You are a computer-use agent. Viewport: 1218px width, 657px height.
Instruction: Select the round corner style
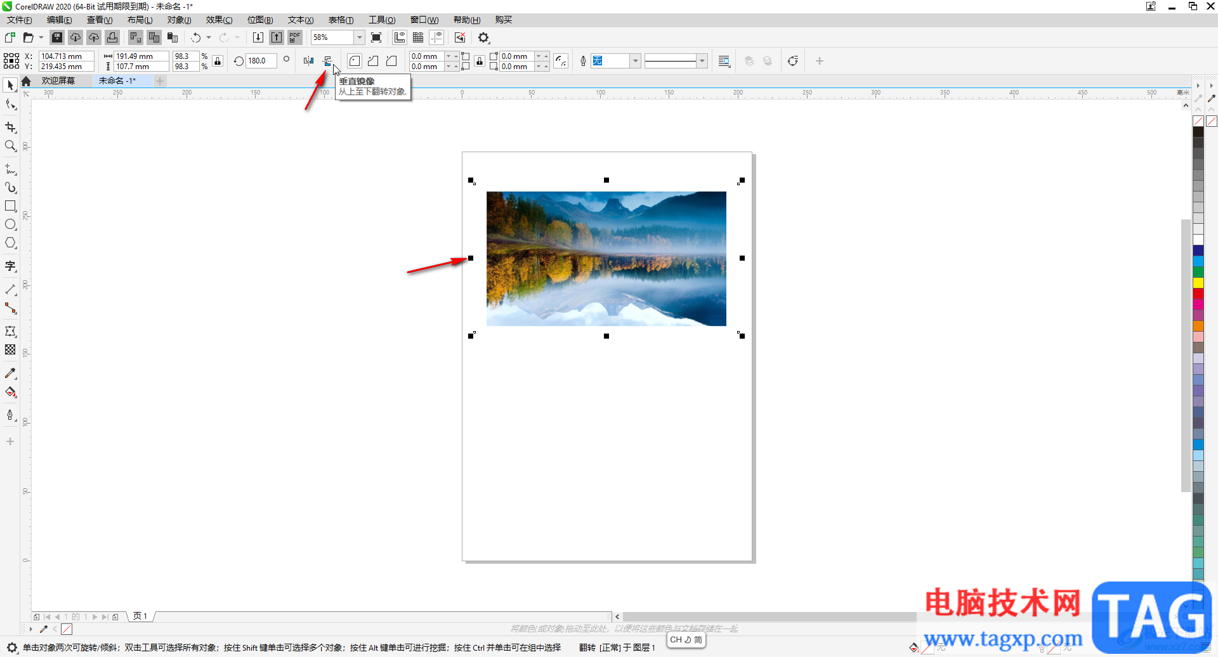pyautogui.click(x=355, y=61)
